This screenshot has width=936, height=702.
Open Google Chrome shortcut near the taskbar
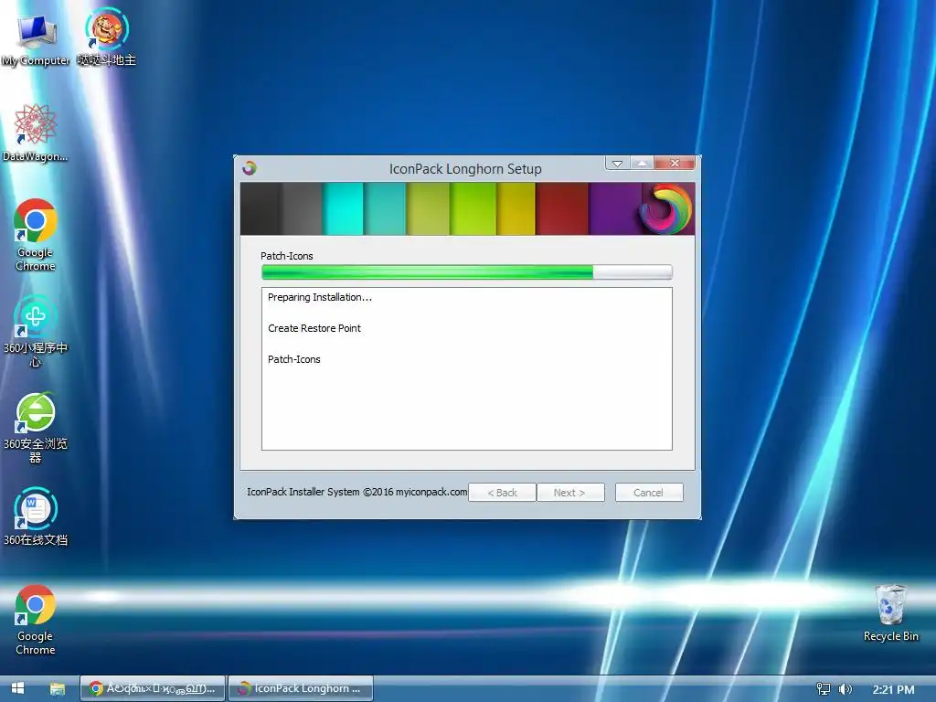tap(36, 620)
